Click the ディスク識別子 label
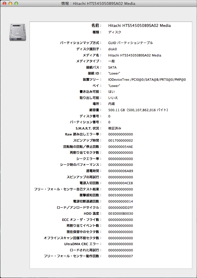Image resolution: width=197 pixels, height=278 pixels. tap(89, 49)
